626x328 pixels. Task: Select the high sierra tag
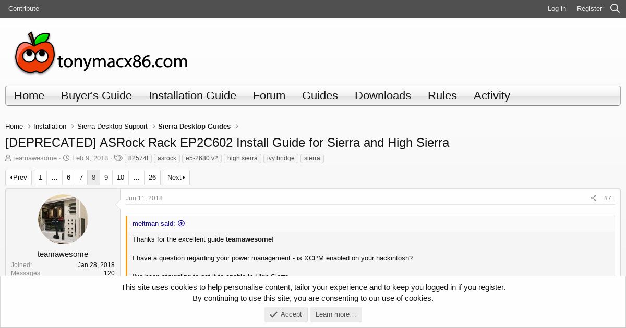(x=243, y=158)
